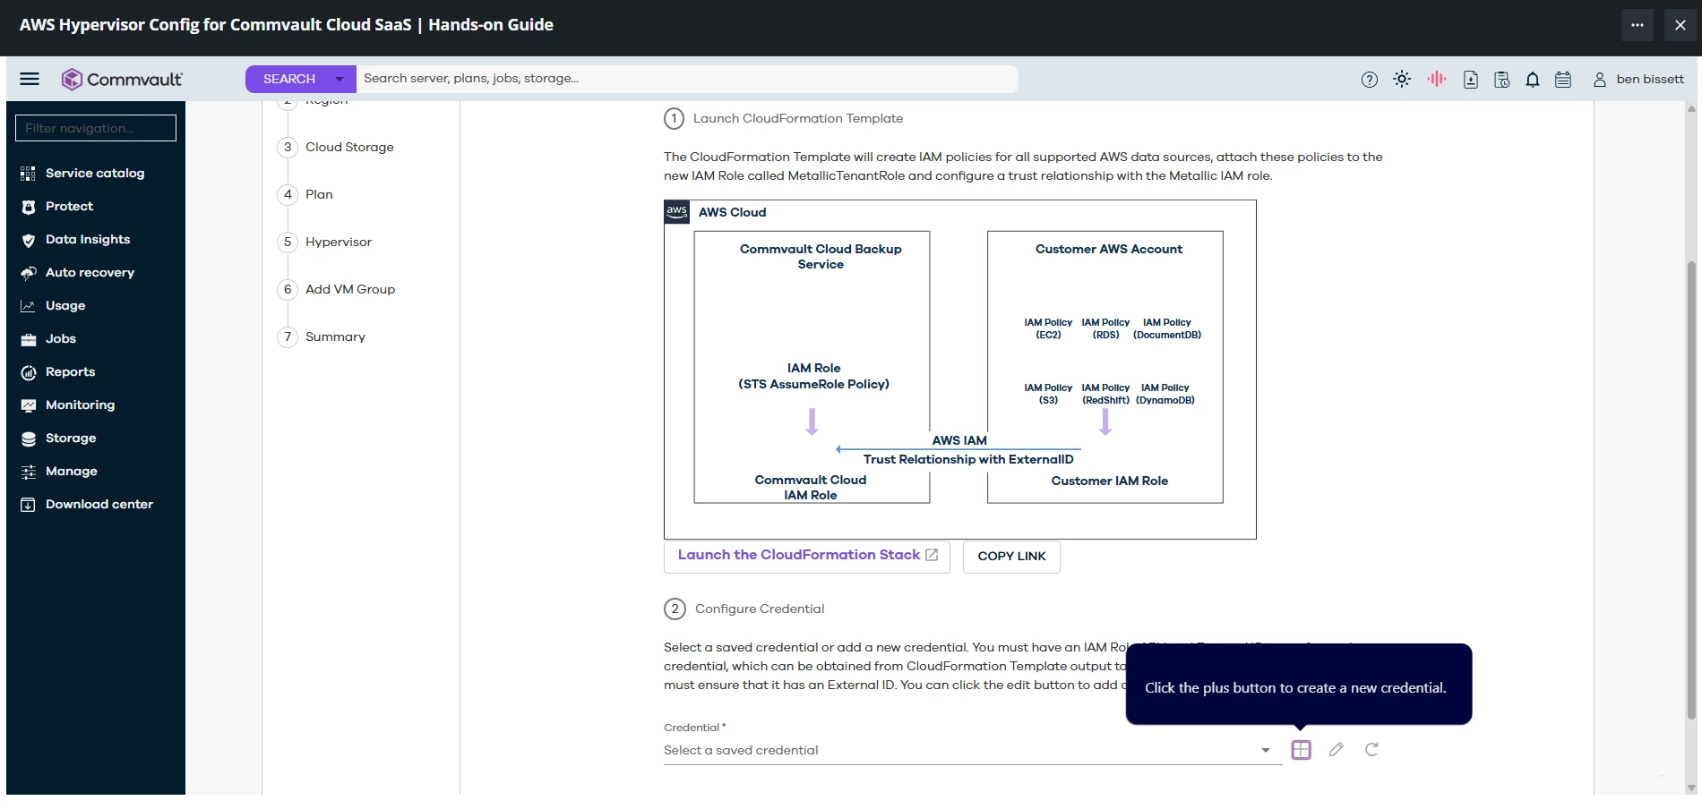Open Data Insights in sidebar
Viewport: 1702px width, 809px height.
[x=88, y=239]
